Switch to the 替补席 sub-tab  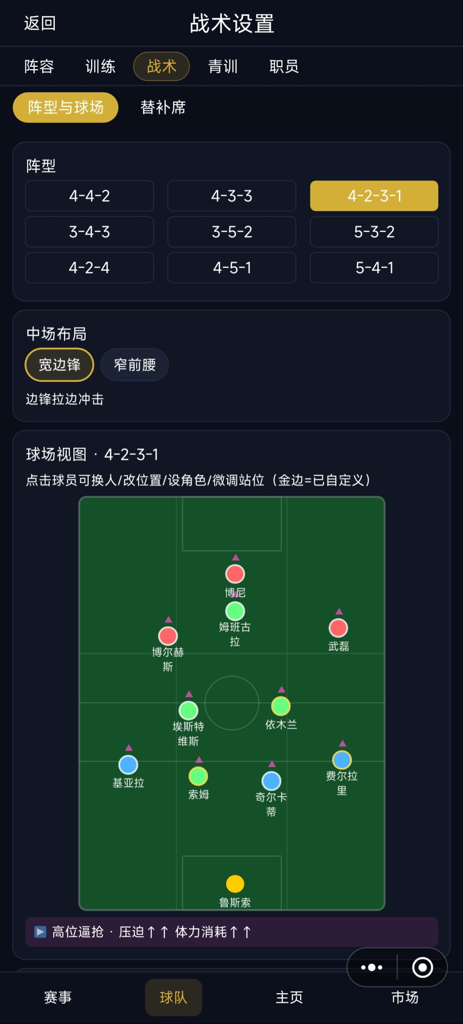[163, 107]
